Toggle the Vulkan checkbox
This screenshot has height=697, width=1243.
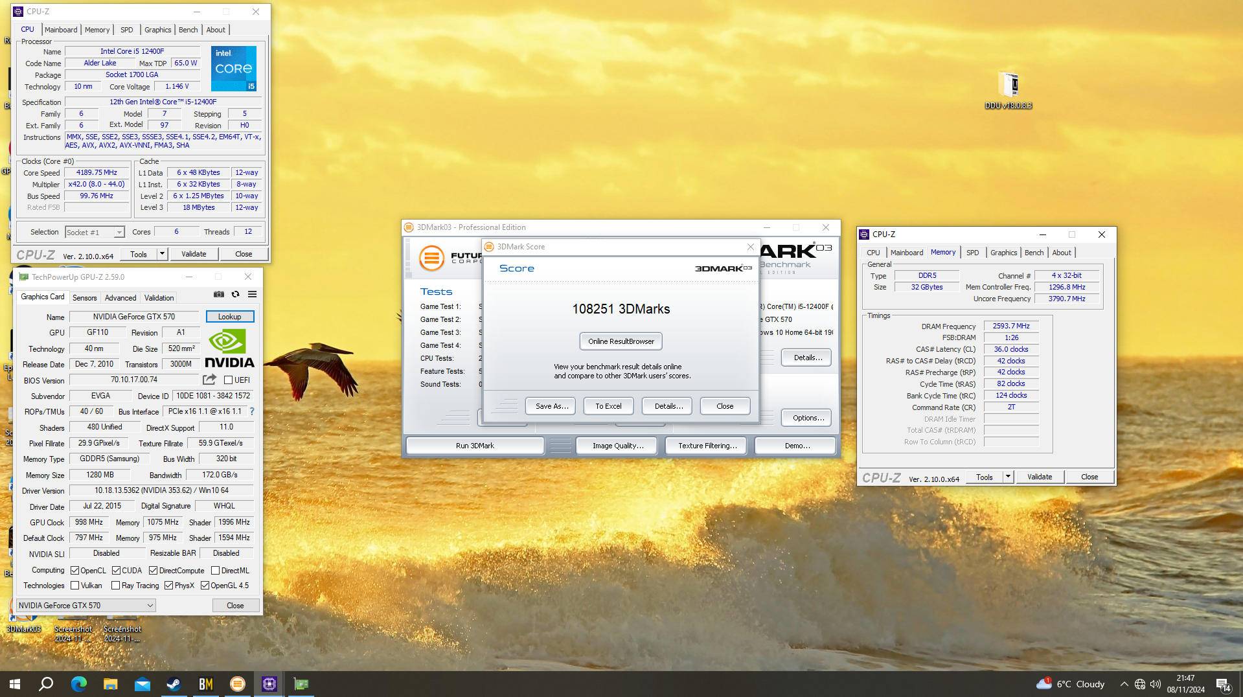[x=74, y=586]
